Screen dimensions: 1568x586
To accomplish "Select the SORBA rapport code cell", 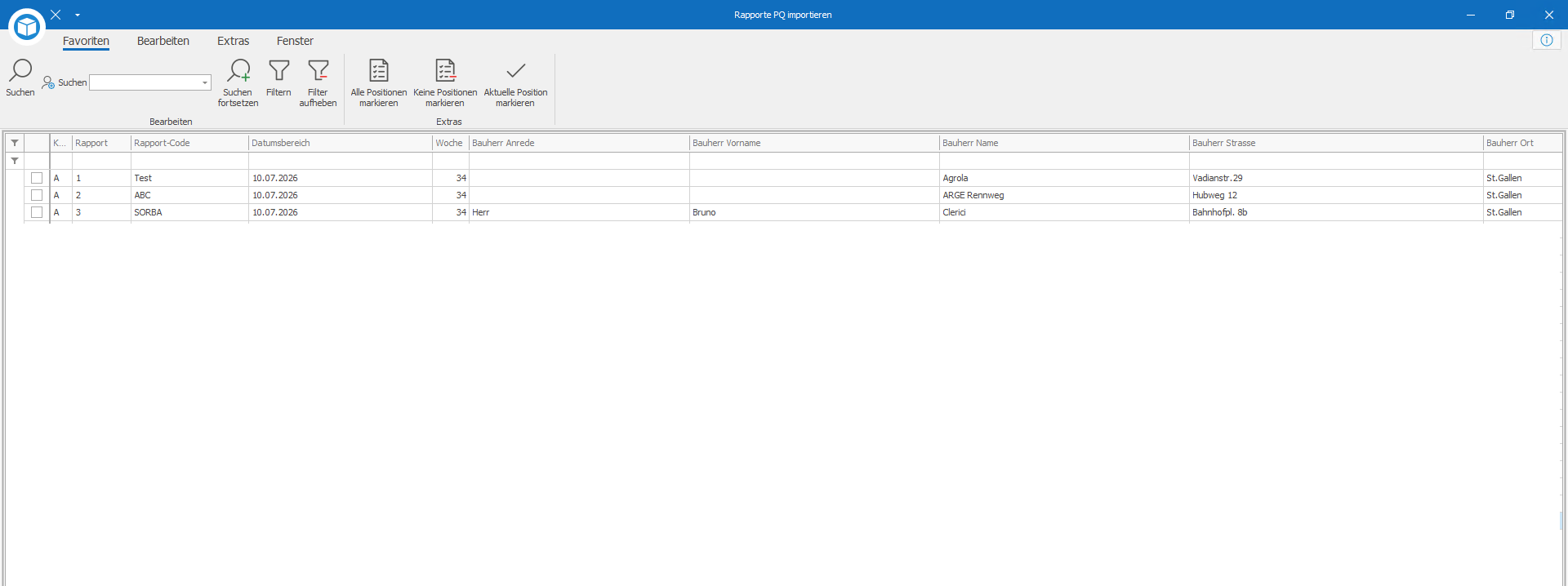I will (189, 212).
